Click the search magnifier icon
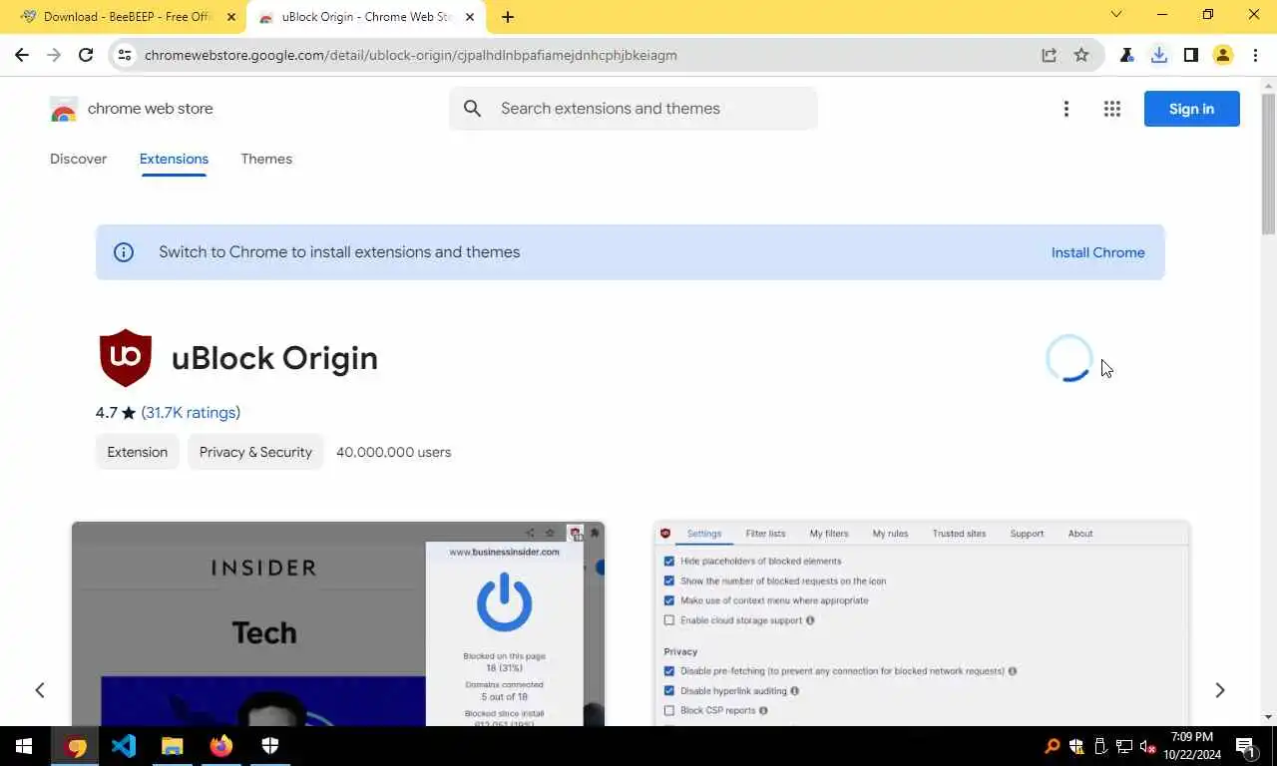Image resolution: width=1277 pixels, height=766 pixels. [x=473, y=109]
